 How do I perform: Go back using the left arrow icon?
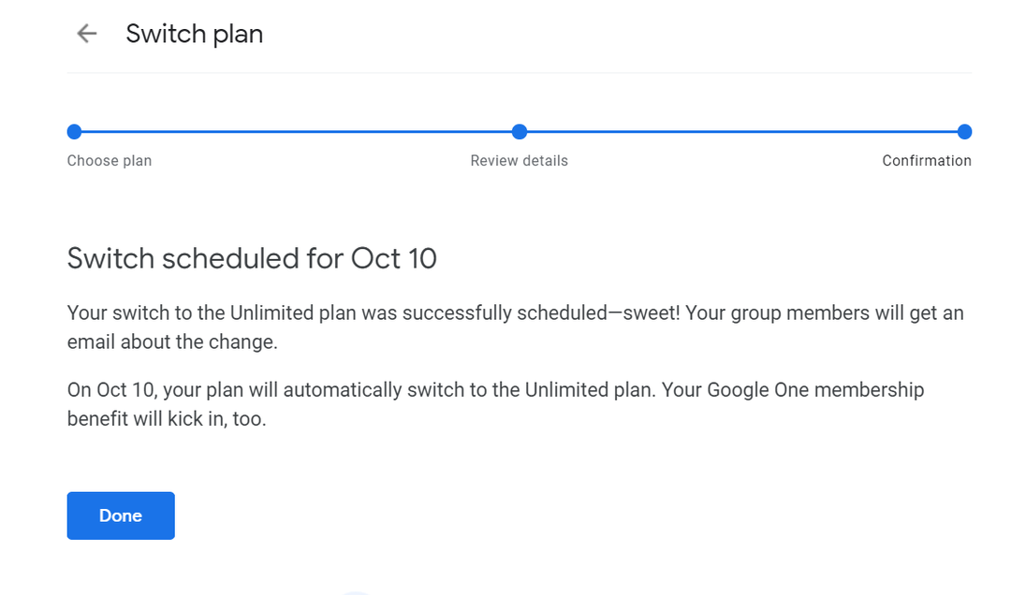point(87,34)
